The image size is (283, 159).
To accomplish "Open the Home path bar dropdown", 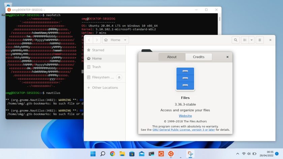I will pyautogui.click(x=116, y=40).
